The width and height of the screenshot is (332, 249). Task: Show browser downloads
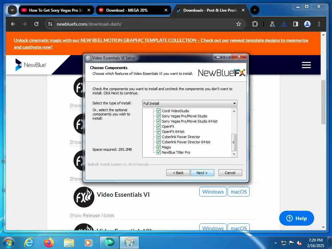[284, 24]
